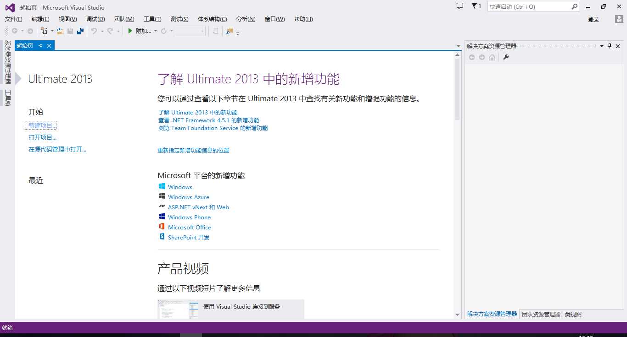
Task: Click the Refresh browser icon in toolbar
Action: click(x=163, y=31)
